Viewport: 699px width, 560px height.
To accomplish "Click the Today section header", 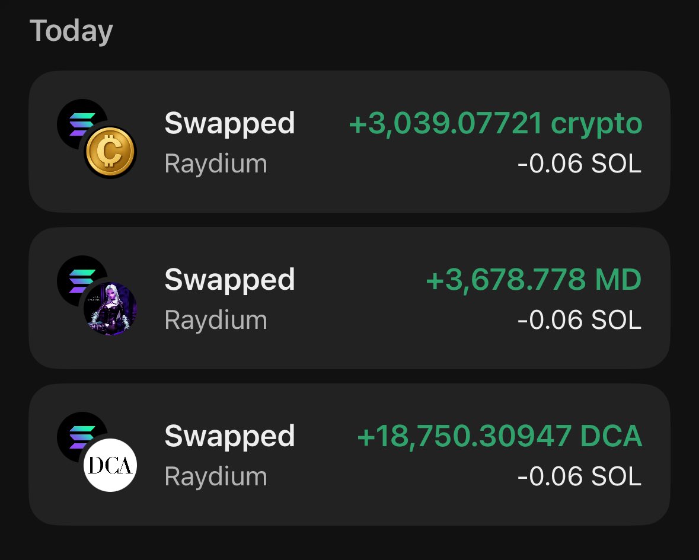I will (71, 31).
